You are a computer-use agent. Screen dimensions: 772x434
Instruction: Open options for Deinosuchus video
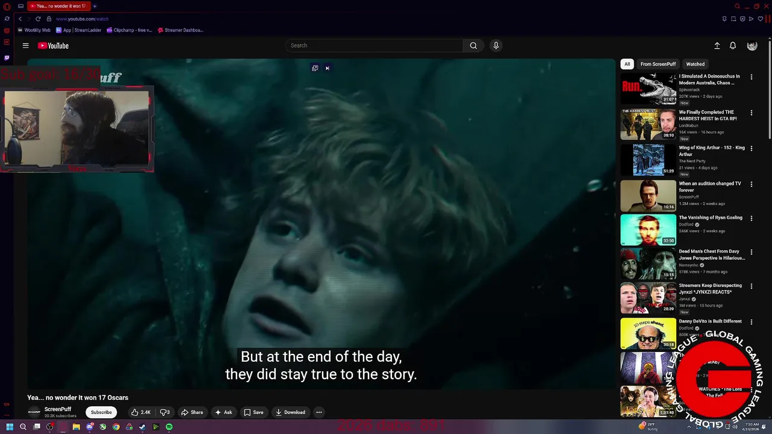click(751, 77)
